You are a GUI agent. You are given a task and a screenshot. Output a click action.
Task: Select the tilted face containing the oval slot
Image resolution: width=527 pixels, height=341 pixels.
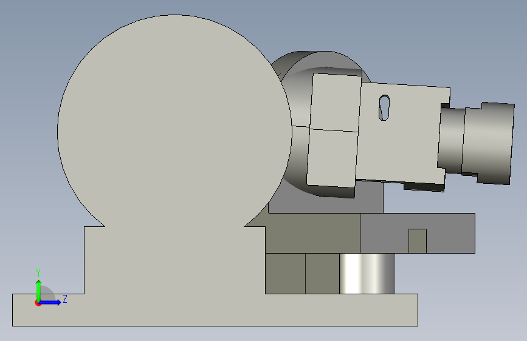point(404,134)
